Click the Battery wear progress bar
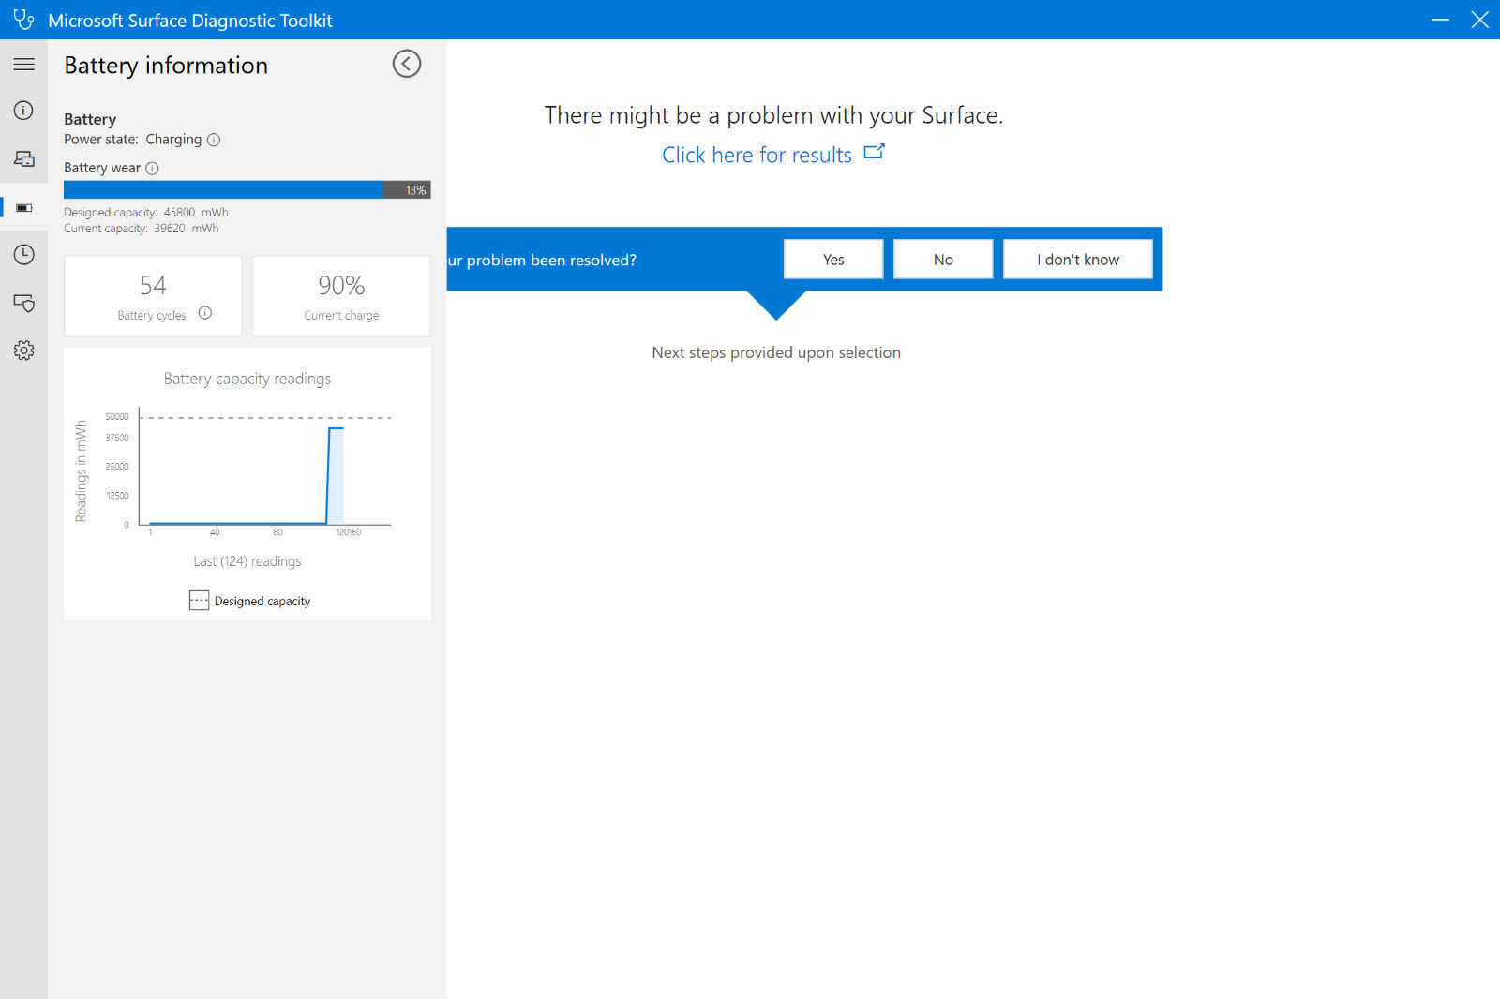The image size is (1500, 999). [x=247, y=190]
